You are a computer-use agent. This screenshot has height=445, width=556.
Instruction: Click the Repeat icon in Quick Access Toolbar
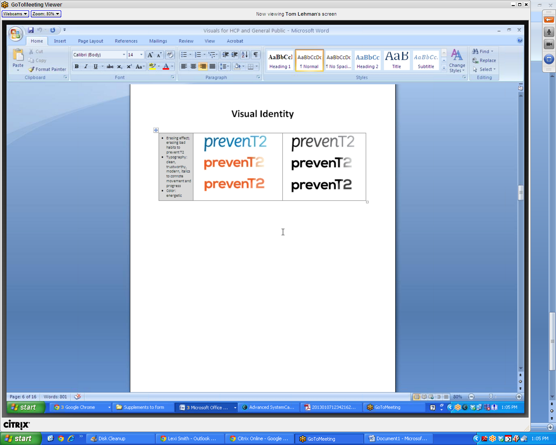point(53,30)
